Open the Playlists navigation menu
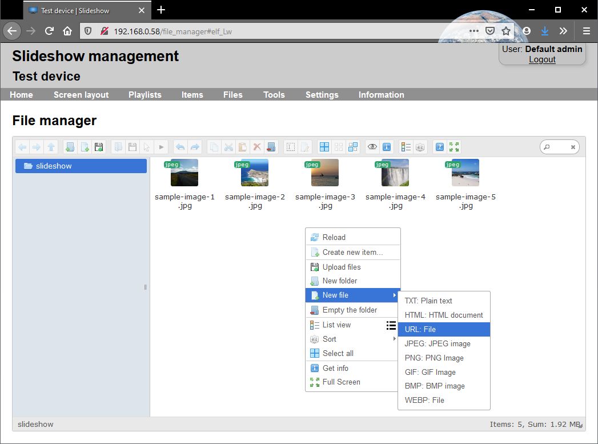 point(145,95)
